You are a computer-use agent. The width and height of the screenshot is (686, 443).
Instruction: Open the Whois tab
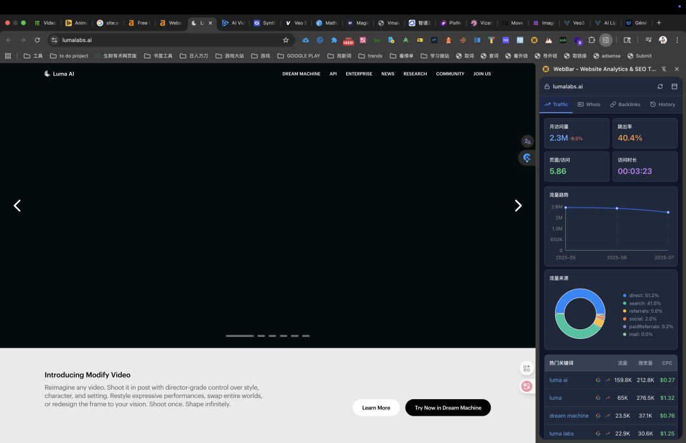589,105
